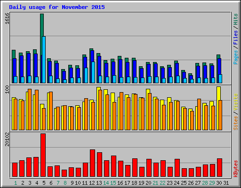The width and height of the screenshot is (241, 188).
Task: Click day label '31' on the axis
Action: pos(226,183)
